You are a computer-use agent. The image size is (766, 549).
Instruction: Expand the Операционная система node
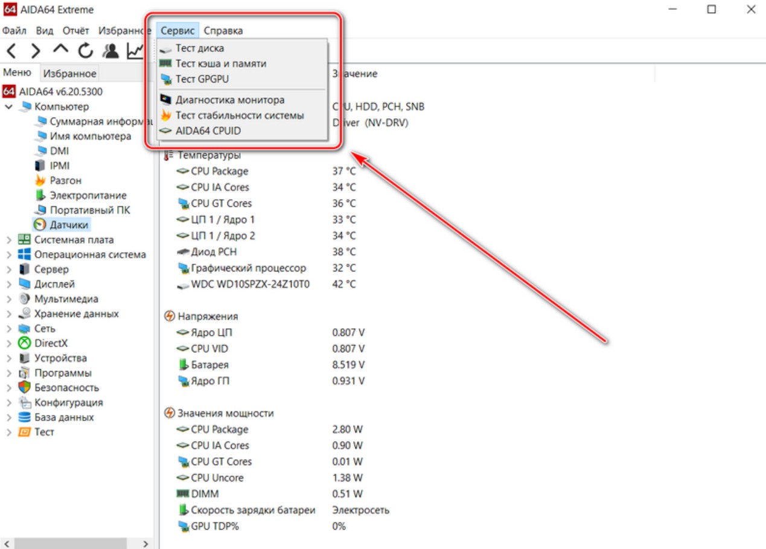tap(8, 255)
